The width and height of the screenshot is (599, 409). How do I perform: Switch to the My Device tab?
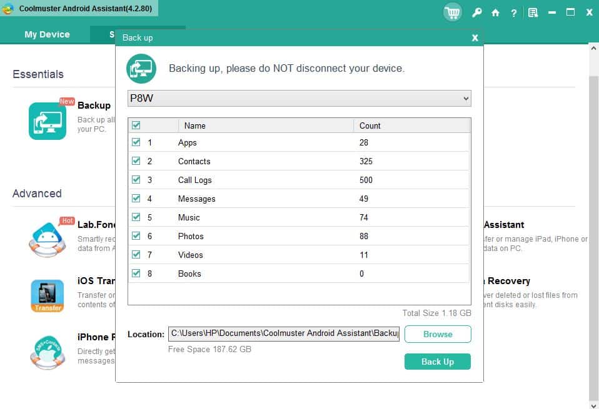tap(47, 34)
